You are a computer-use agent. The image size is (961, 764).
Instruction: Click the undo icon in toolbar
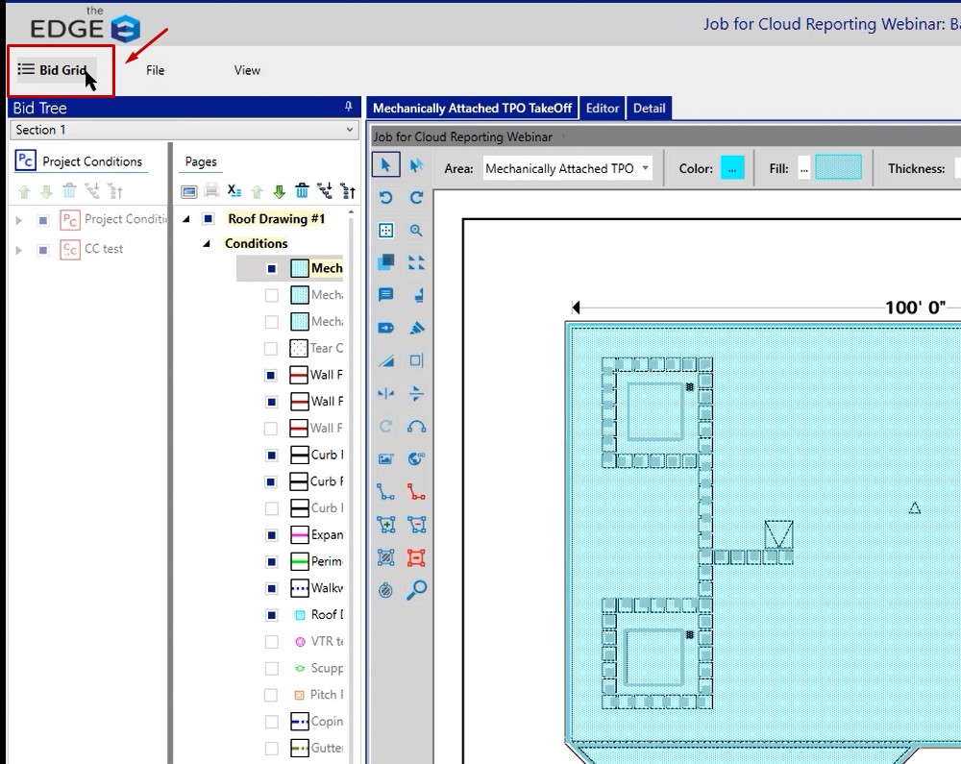click(x=385, y=198)
